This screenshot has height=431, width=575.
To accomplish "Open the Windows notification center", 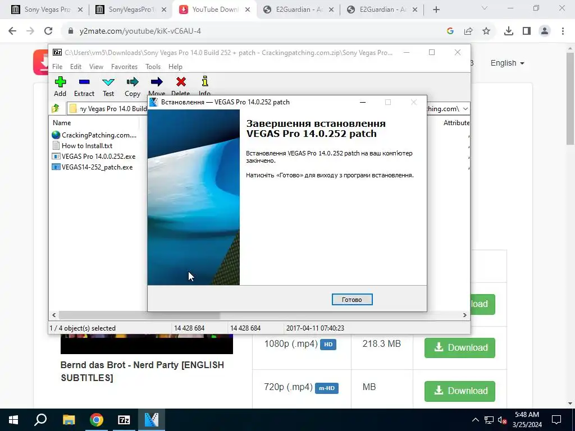I will pos(556,420).
